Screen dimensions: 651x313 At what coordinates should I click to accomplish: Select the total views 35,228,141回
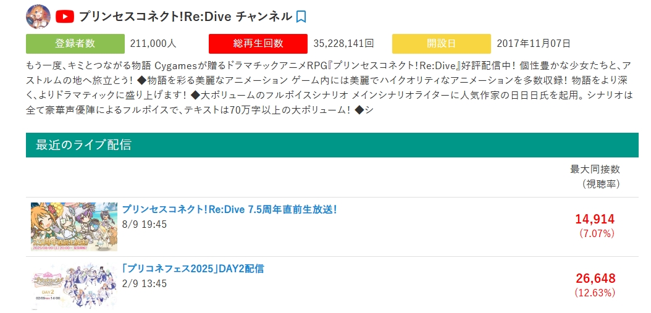343,44
